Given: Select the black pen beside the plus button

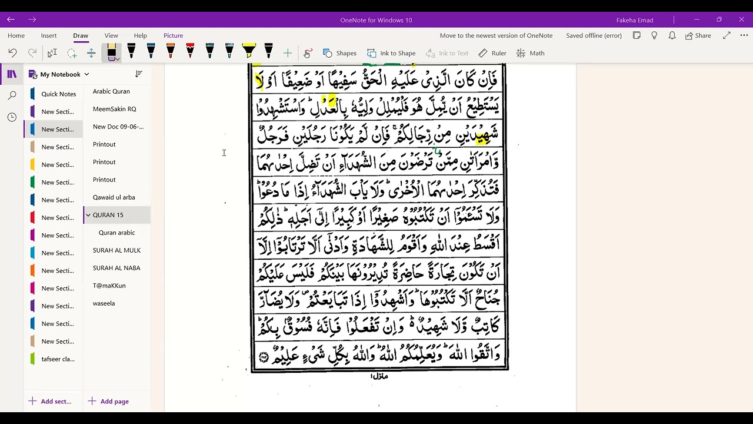Looking at the screenshot, I should coord(268,51).
